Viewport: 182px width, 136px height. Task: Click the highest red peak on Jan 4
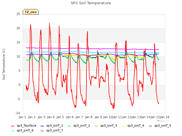[x=49, y=23]
